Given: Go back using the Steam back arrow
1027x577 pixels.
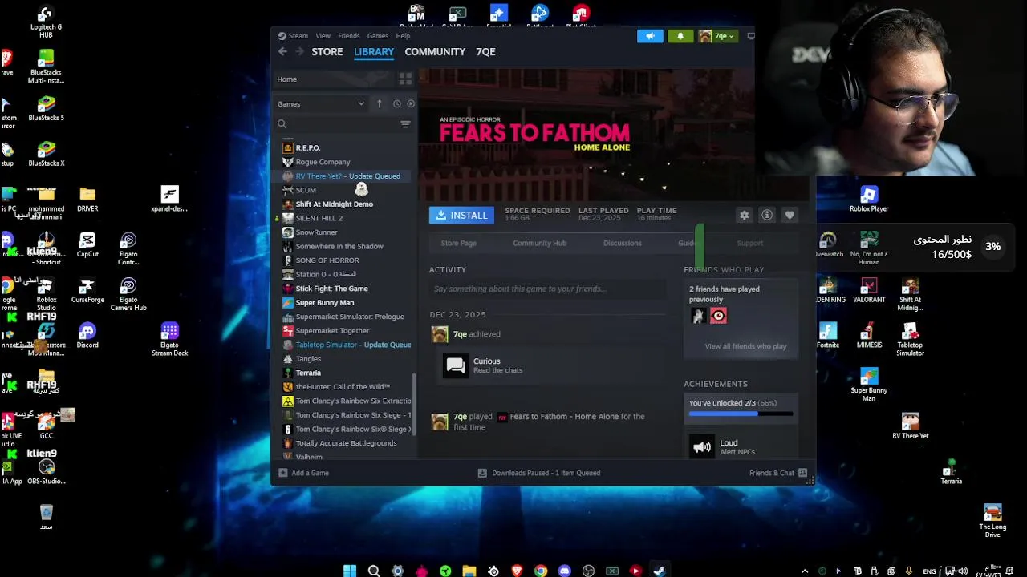Looking at the screenshot, I should 282,51.
